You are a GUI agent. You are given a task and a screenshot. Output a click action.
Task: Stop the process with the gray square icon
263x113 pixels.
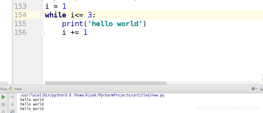pyautogui.click(x=3, y=105)
